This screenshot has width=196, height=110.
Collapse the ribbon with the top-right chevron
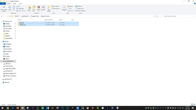[193, 3]
